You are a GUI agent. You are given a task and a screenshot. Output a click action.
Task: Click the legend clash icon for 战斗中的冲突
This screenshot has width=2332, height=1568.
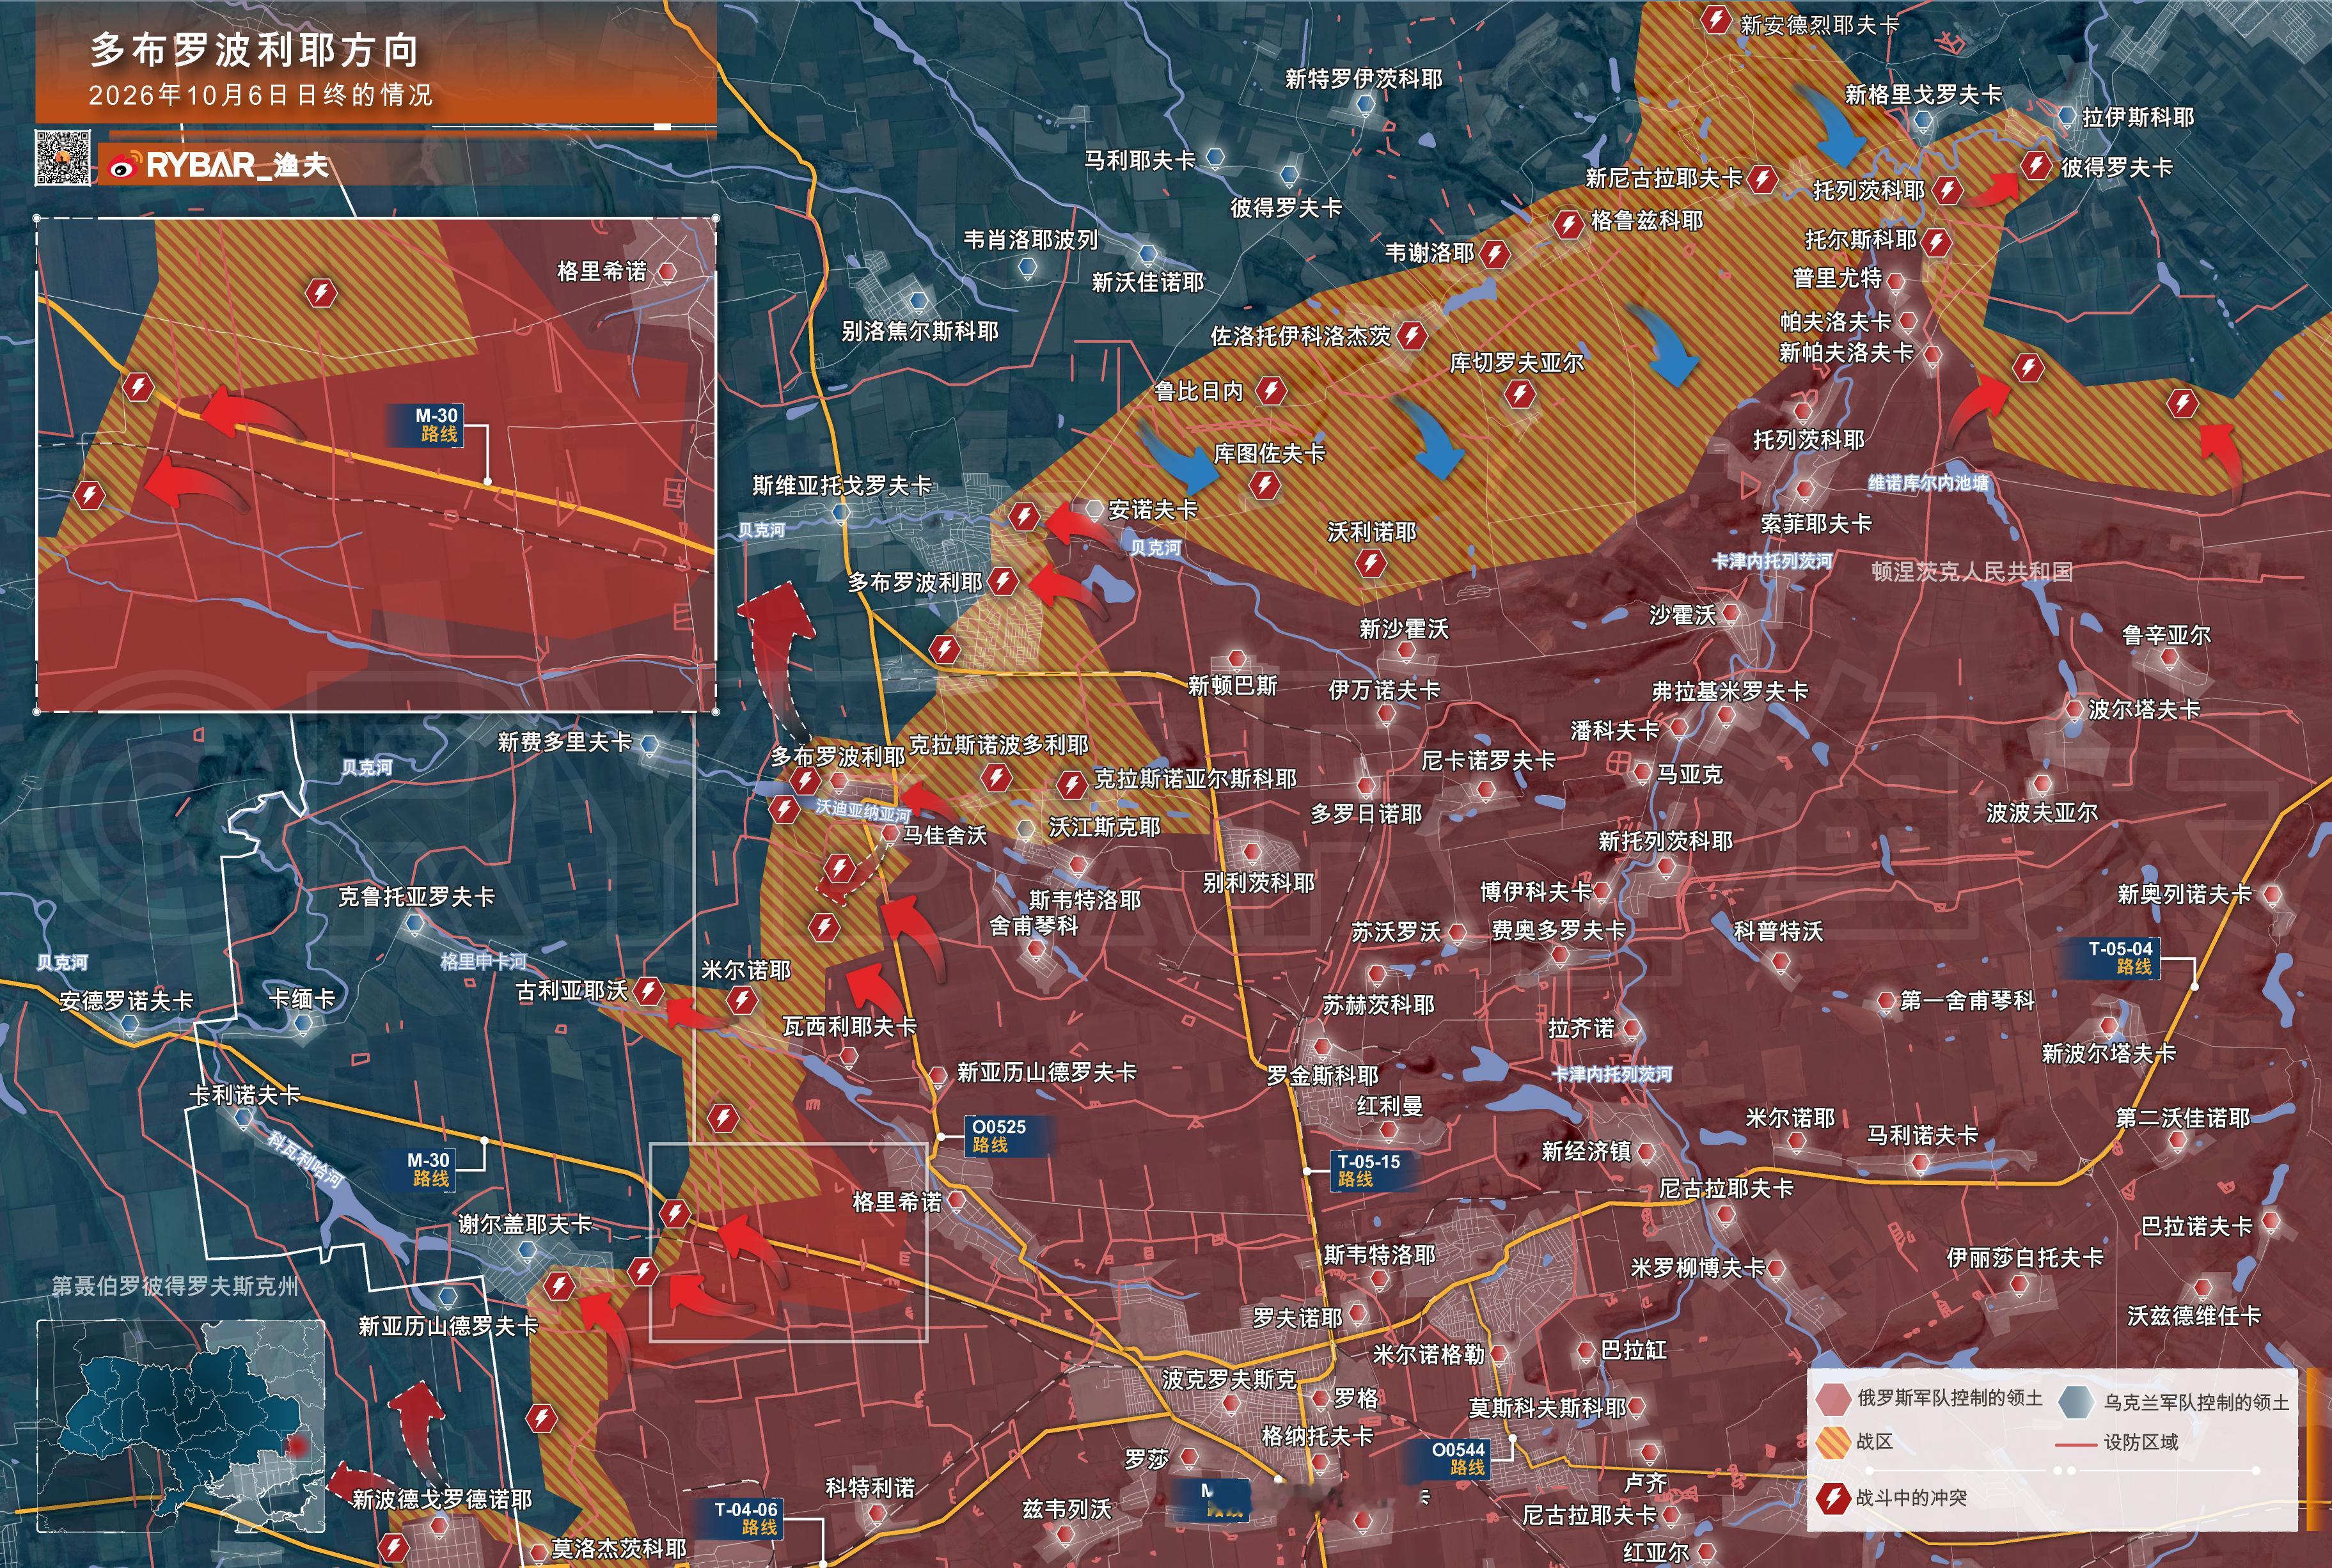(x=1832, y=1498)
